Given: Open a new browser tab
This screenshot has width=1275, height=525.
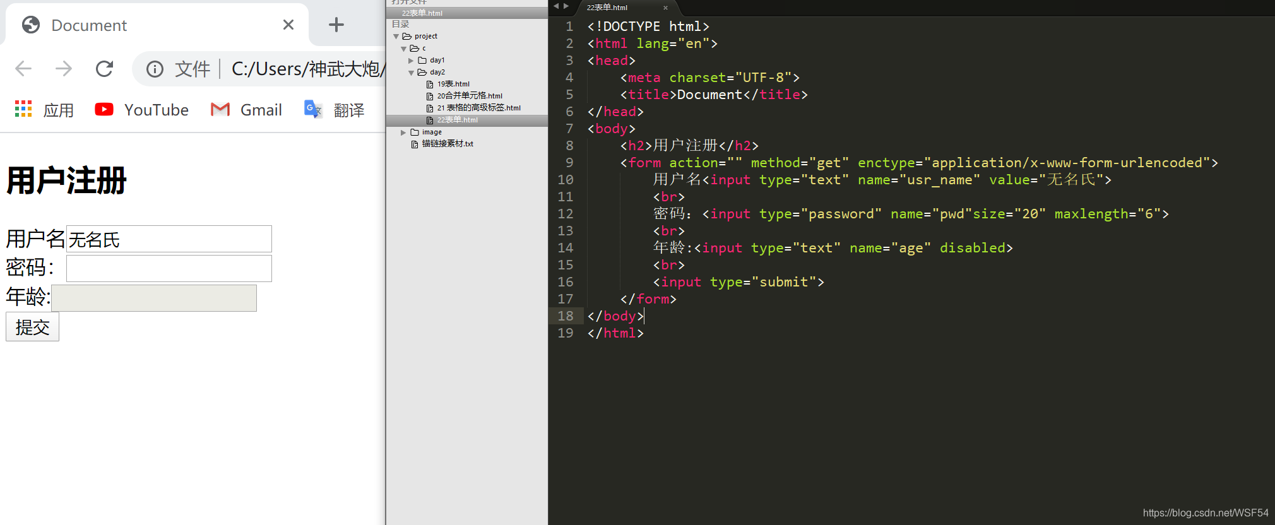Looking at the screenshot, I should tap(336, 25).
